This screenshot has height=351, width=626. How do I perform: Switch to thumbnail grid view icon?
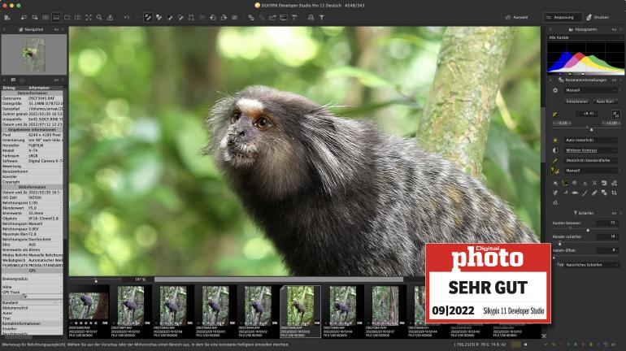coord(46,18)
